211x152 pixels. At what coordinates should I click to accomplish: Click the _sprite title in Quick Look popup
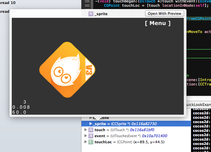click(101, 14)
